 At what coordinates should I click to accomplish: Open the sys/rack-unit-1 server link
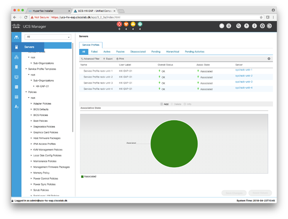(244, 70)
